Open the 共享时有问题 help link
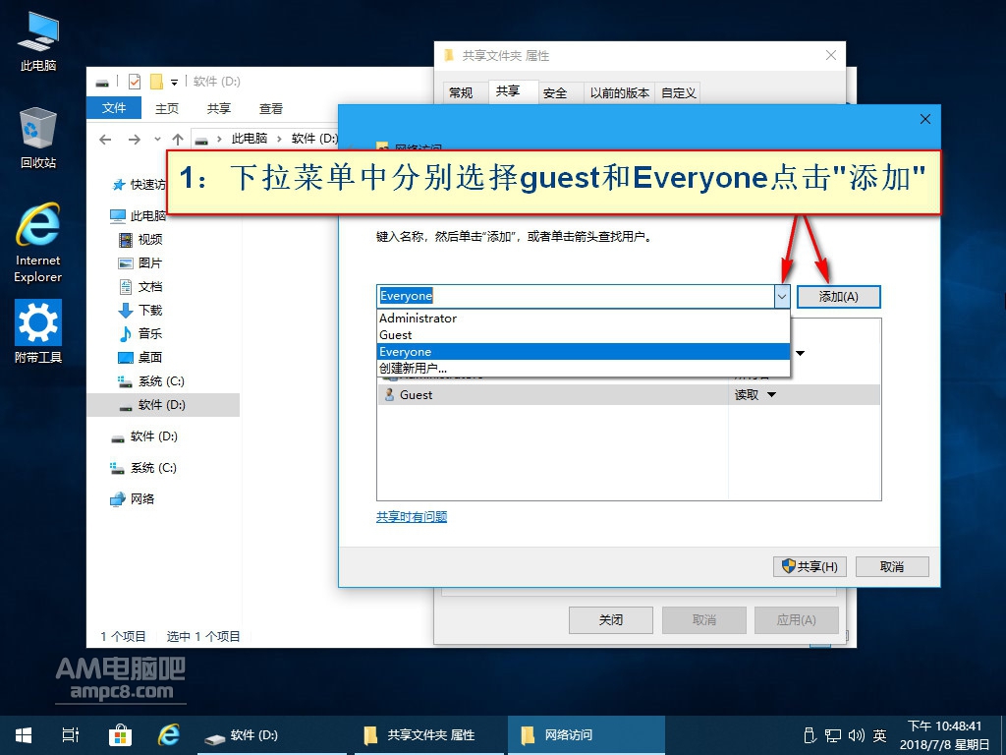 click(x=412, y=517)
